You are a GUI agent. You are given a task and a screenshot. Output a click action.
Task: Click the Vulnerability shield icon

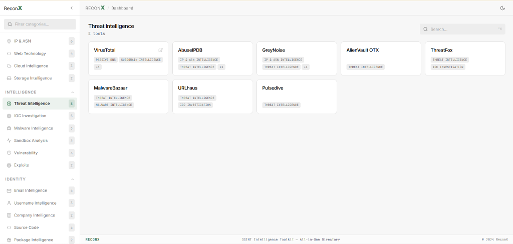pyautogui.click(x=9, y=153)
